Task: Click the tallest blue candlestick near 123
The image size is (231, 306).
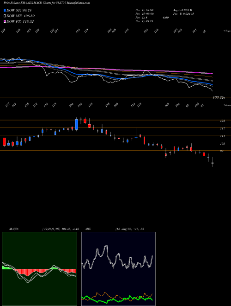Action: (x=77, y=124)
